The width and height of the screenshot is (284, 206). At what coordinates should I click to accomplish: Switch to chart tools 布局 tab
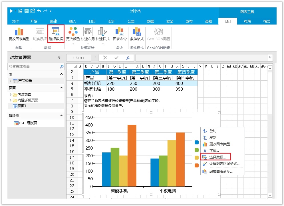pos(247,21)
